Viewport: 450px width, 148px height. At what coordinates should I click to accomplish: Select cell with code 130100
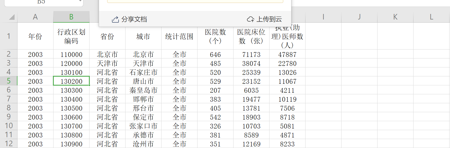point(71,72)
